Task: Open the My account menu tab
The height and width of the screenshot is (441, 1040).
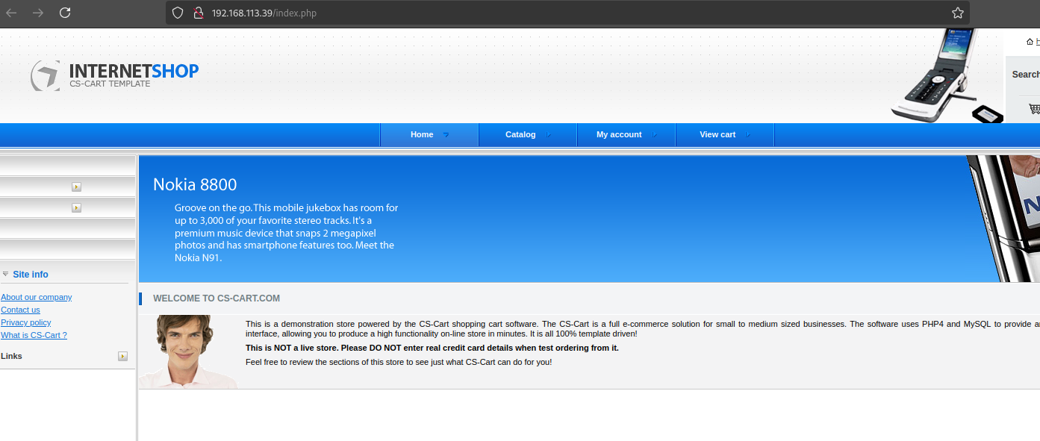Action: click(x=626, y=134)
